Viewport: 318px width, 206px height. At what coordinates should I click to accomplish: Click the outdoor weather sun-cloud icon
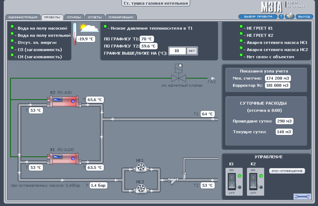89,27
